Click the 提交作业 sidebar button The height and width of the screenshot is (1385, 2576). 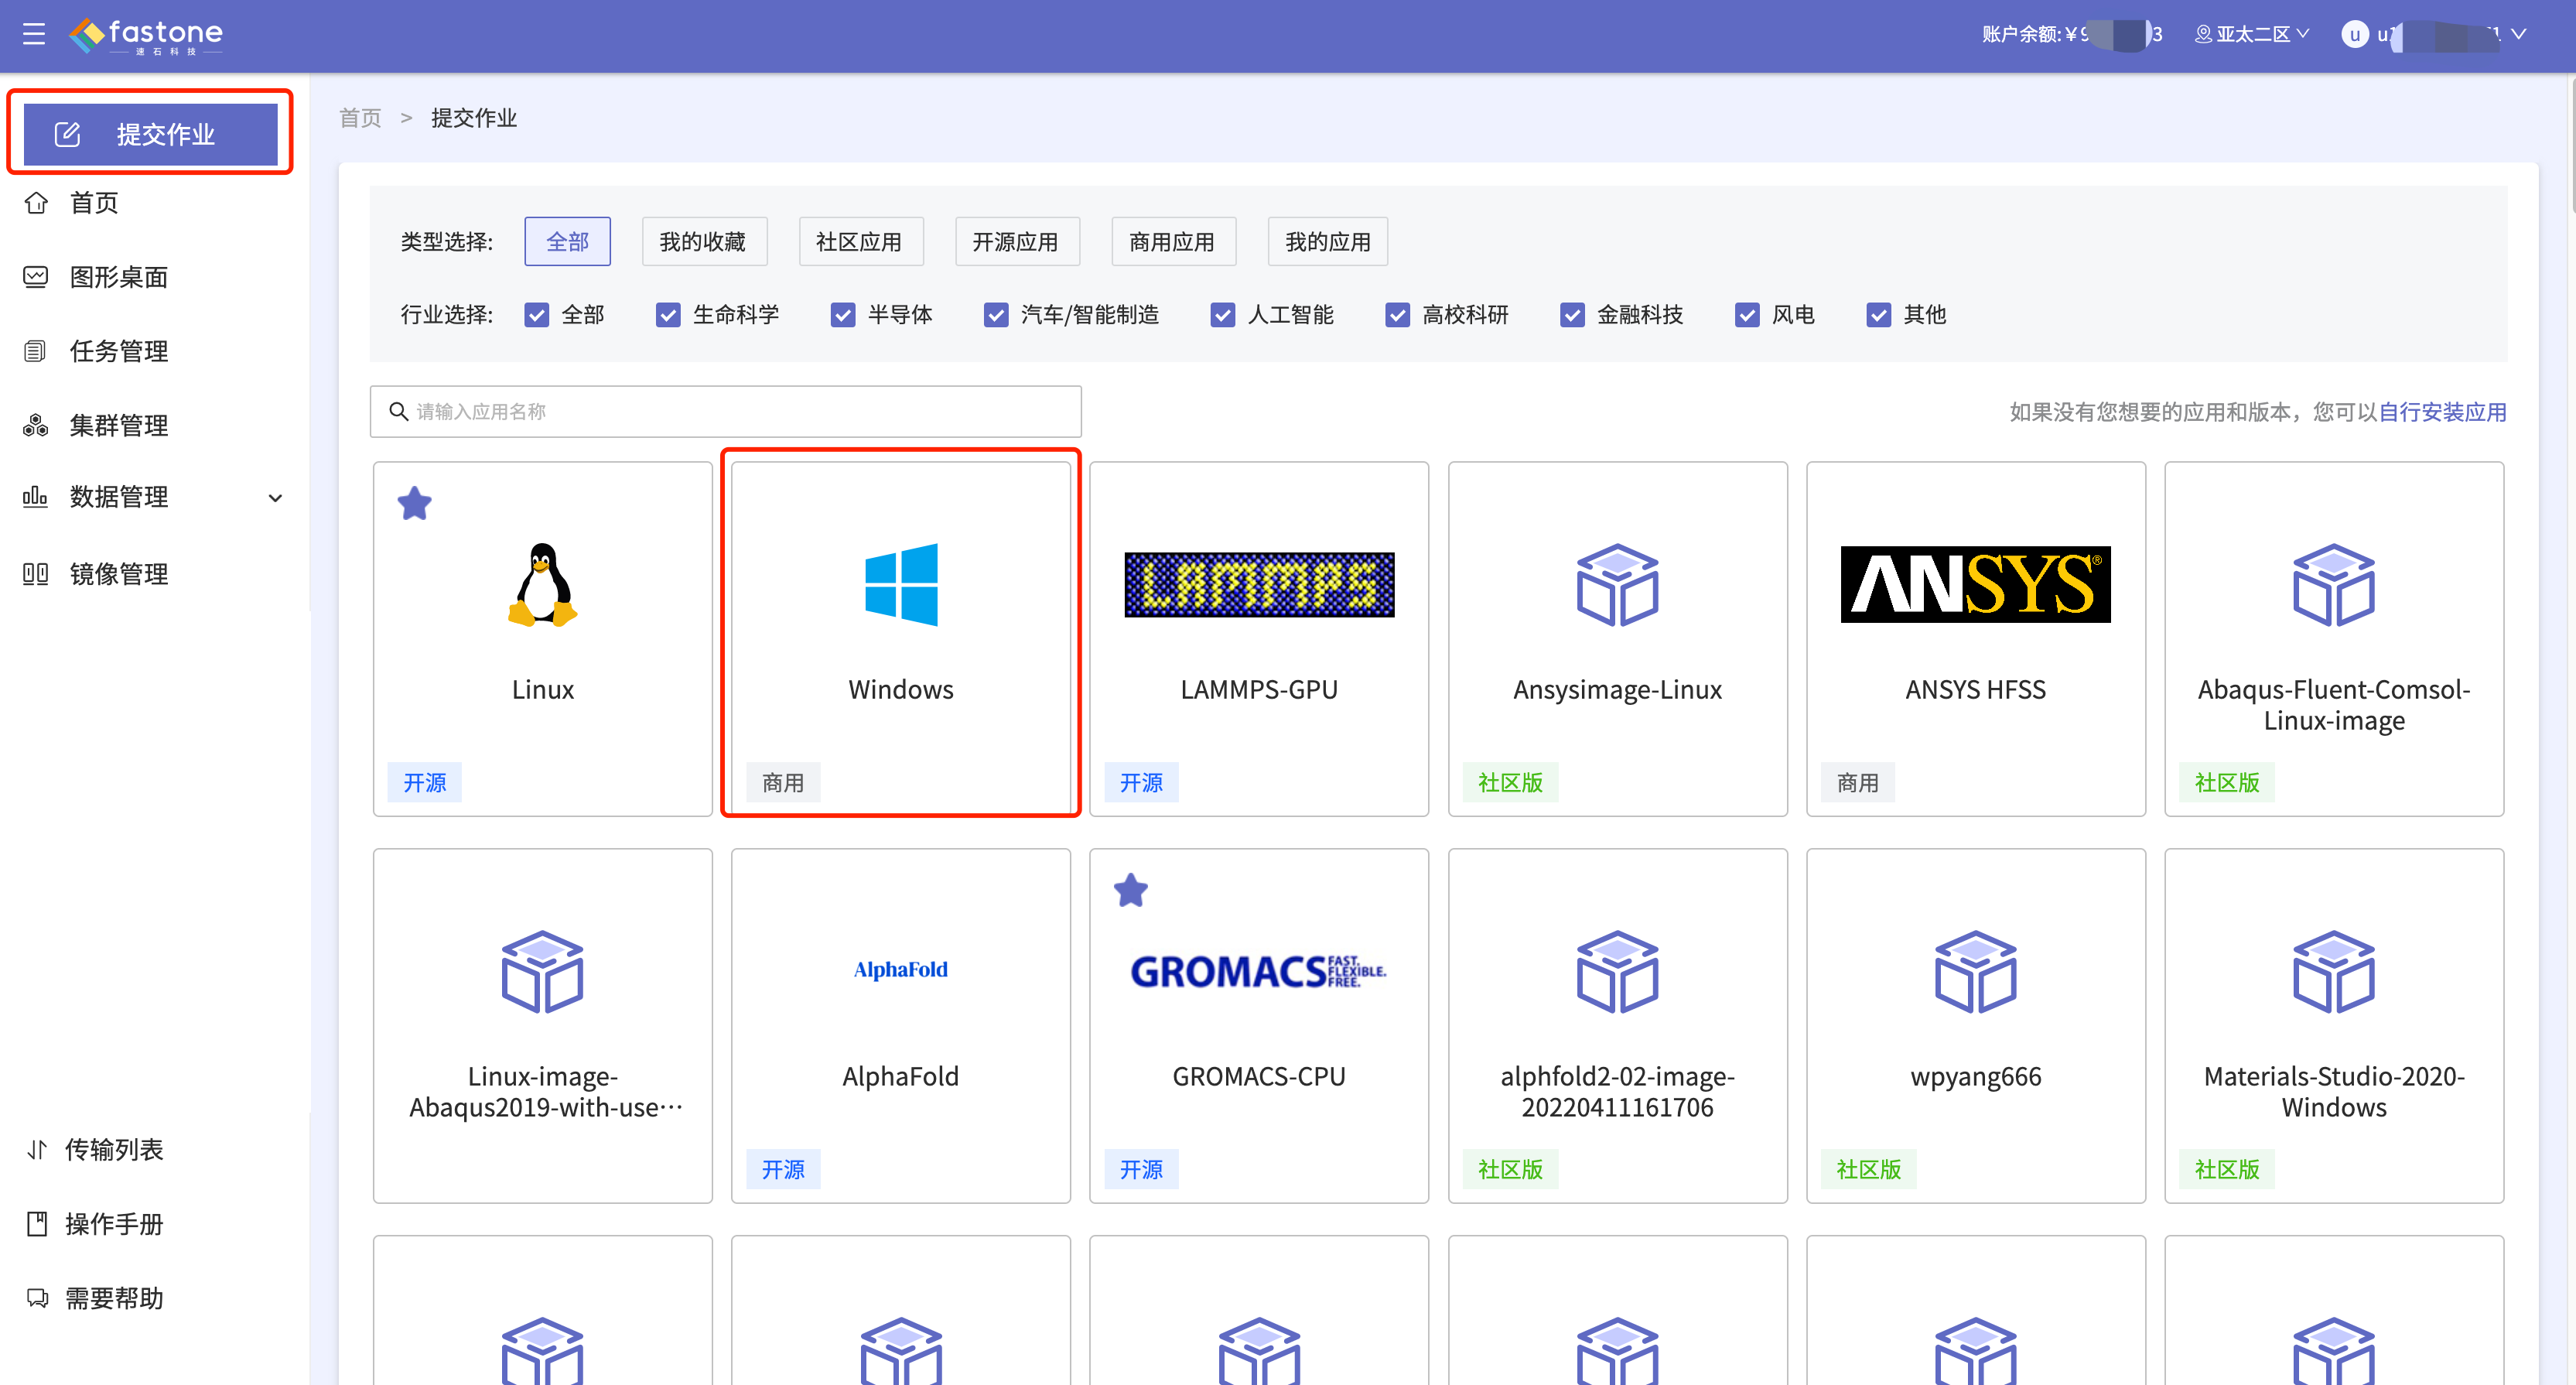pos(150,134)
